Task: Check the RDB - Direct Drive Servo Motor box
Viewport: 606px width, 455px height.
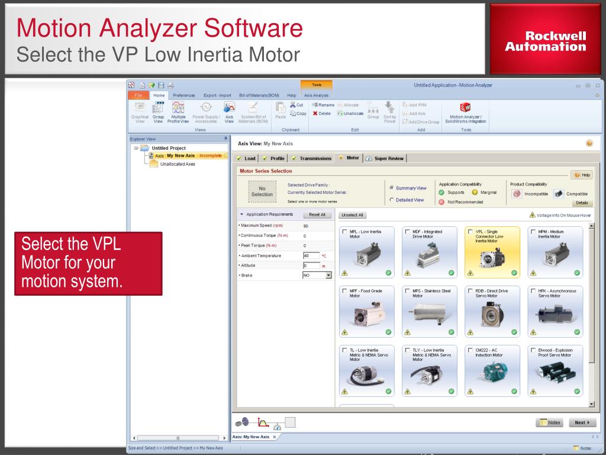Action: [x=470, y=291]
